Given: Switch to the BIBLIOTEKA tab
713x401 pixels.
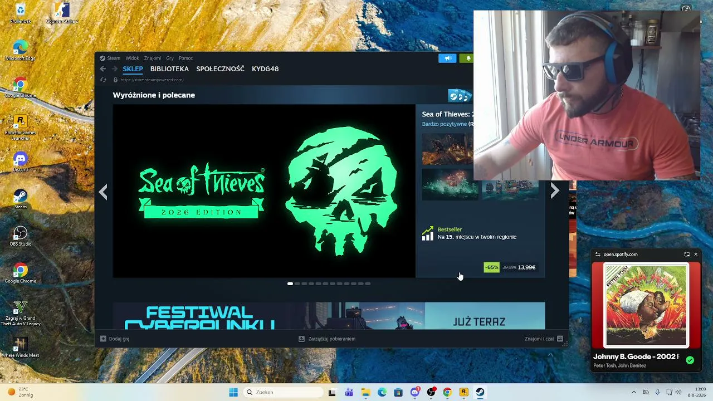Looking at the screenshot, I should pos(169,69).
